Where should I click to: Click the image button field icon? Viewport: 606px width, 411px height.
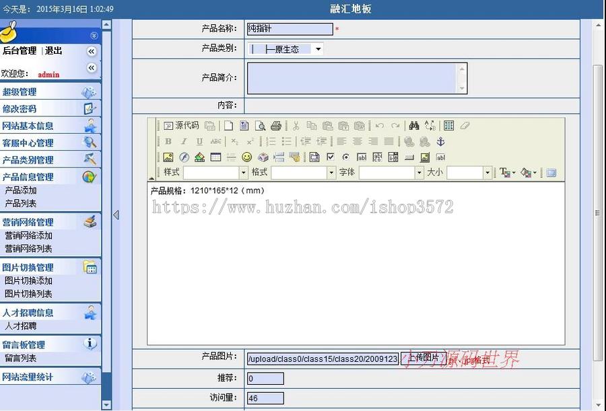(x=425, y=157)
